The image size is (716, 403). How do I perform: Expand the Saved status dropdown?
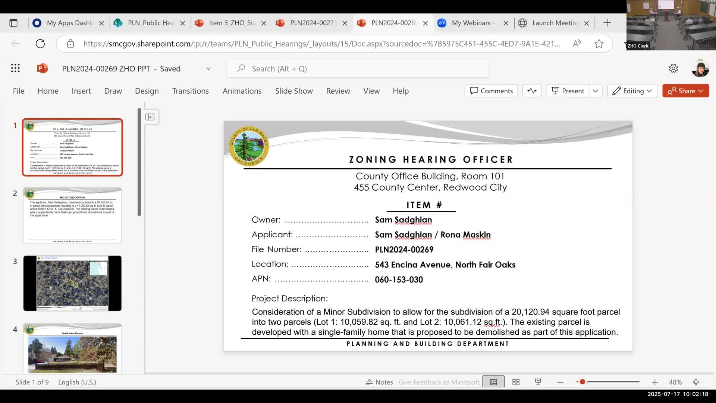208,69
